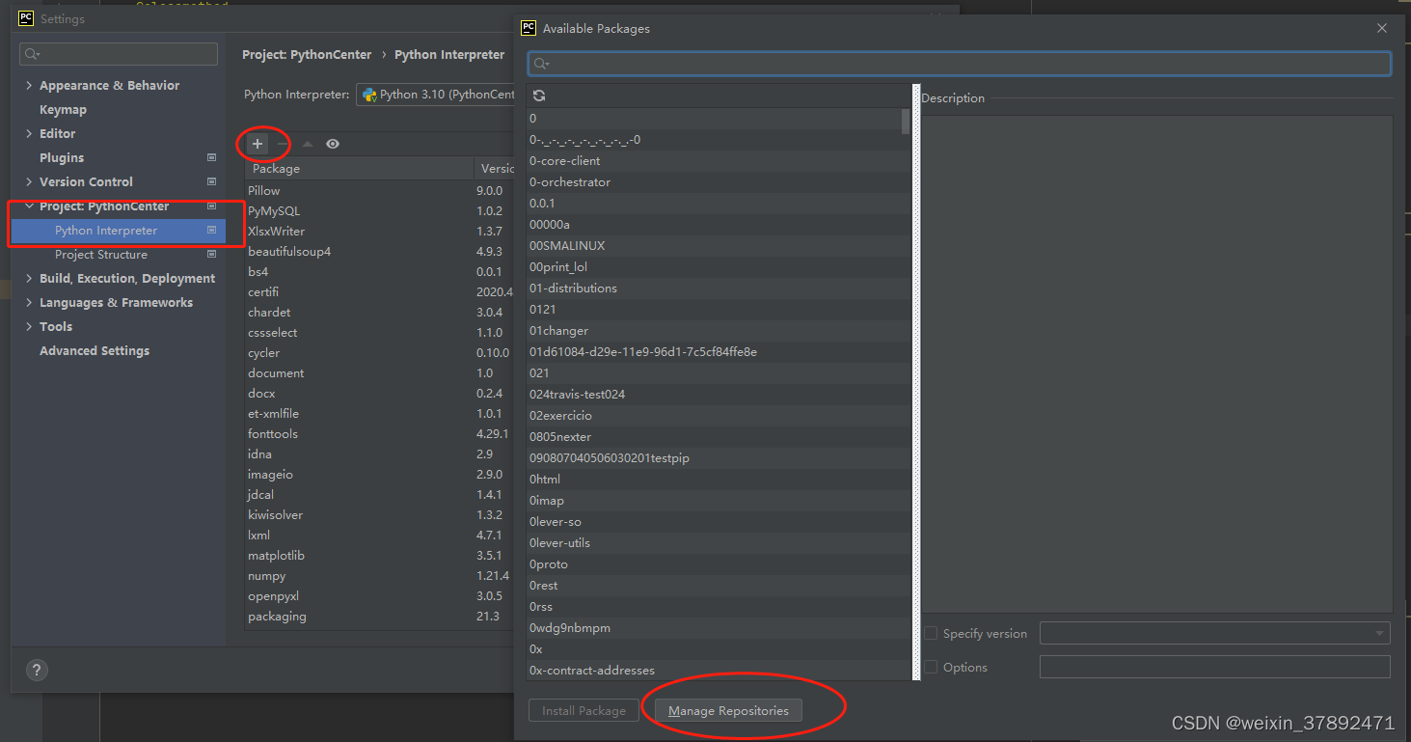Click the upgrade package arrow icon

pyautogui.click(x=308, y=144)
